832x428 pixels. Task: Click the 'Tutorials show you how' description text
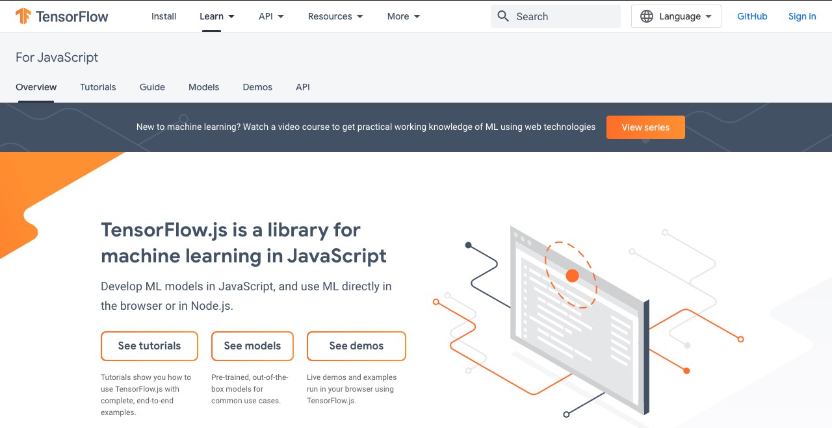[146, 395]
